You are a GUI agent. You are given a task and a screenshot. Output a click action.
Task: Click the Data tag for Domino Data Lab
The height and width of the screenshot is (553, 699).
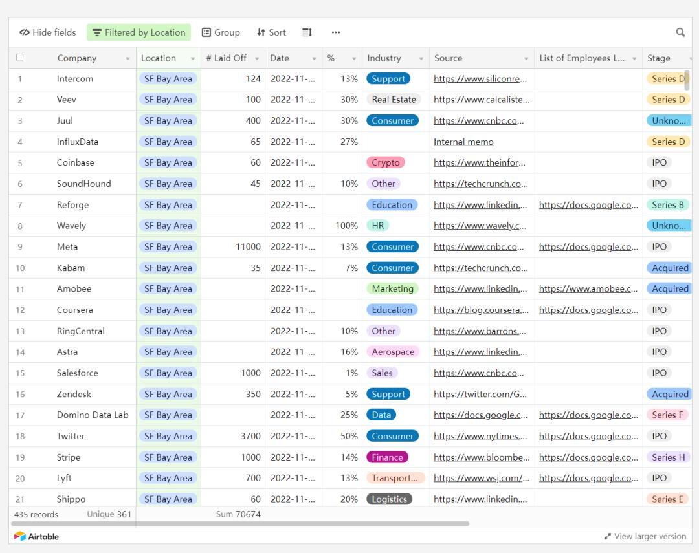click(x=381, y=415)
